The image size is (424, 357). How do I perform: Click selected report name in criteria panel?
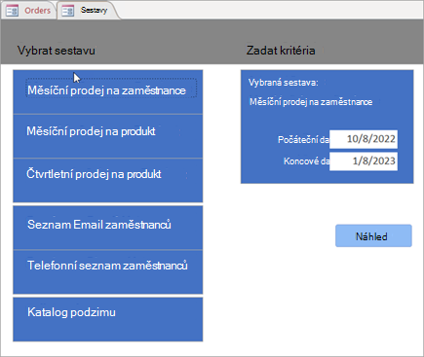click(311, 102)
